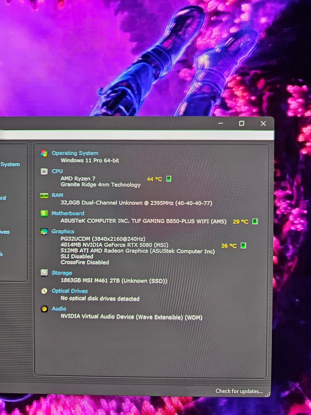Image resolution: width=311 pixels, height=415 pixels.
Task: Click the CPU chip icon
Action: click(x=44, y=172)
